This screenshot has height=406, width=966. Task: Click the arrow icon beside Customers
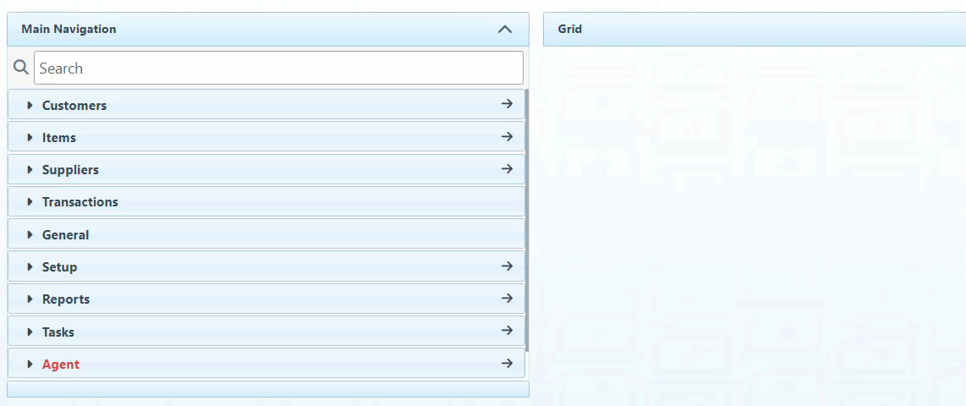pos(507,104)
